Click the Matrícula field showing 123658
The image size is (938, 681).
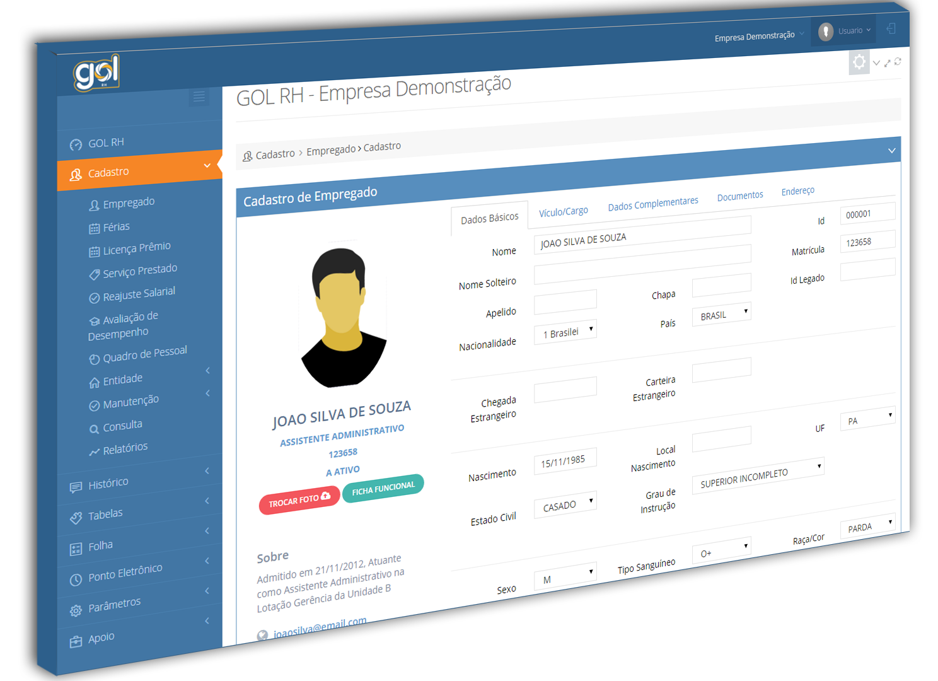pos(867,241)
